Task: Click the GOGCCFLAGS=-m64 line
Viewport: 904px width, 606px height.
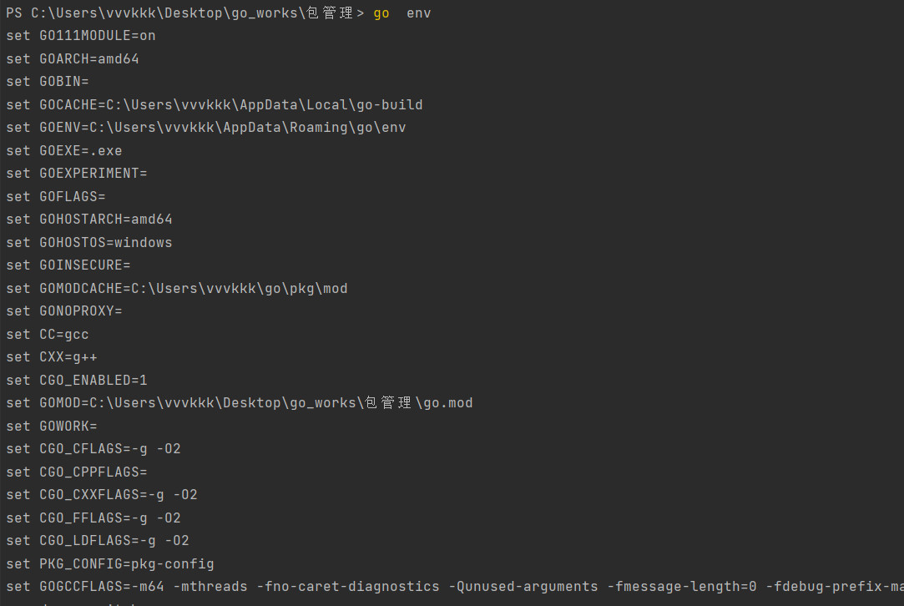Action: click(x=455, y=587)
